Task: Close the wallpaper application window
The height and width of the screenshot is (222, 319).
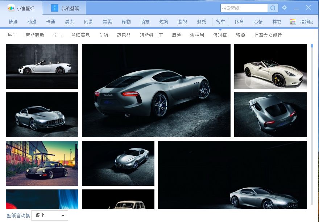Action: (x=308, y=8)
